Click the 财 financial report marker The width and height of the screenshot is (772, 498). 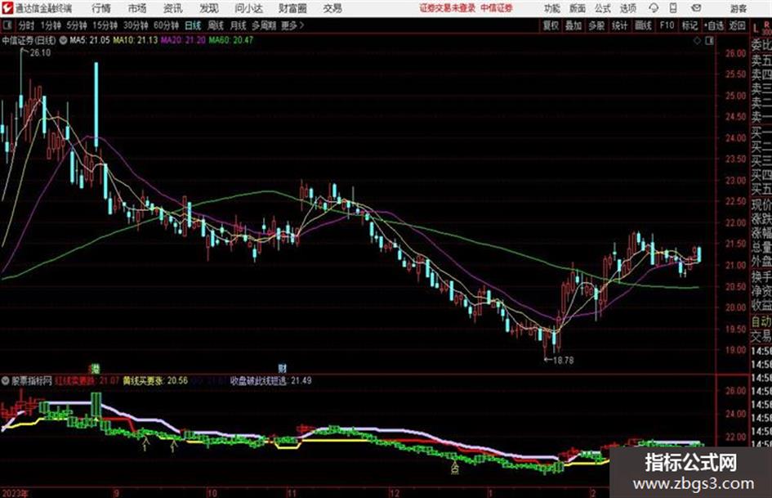tap(282, 368)
